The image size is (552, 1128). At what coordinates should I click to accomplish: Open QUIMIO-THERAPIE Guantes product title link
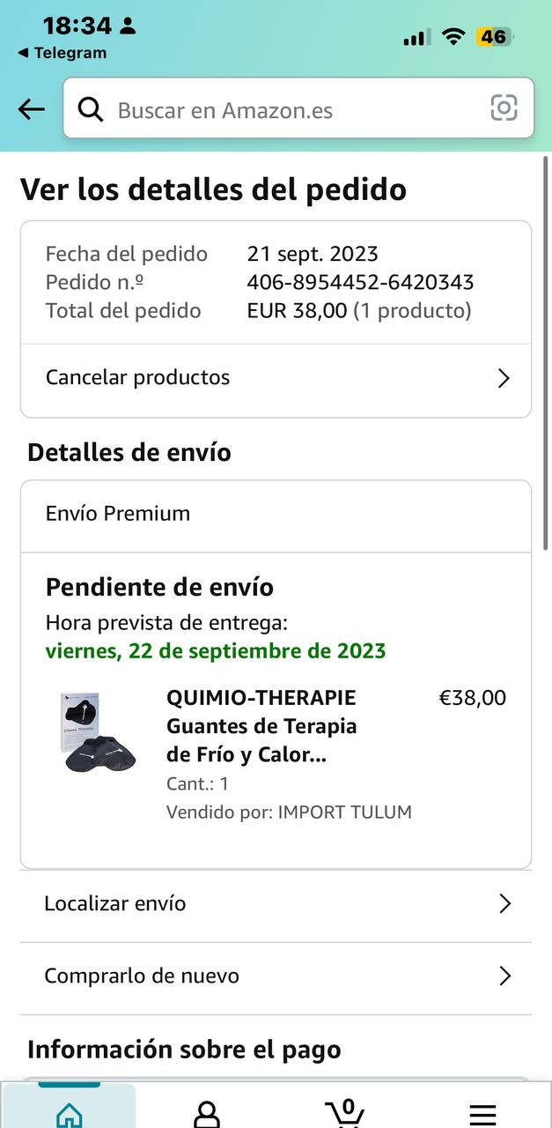tap(261, 726)
